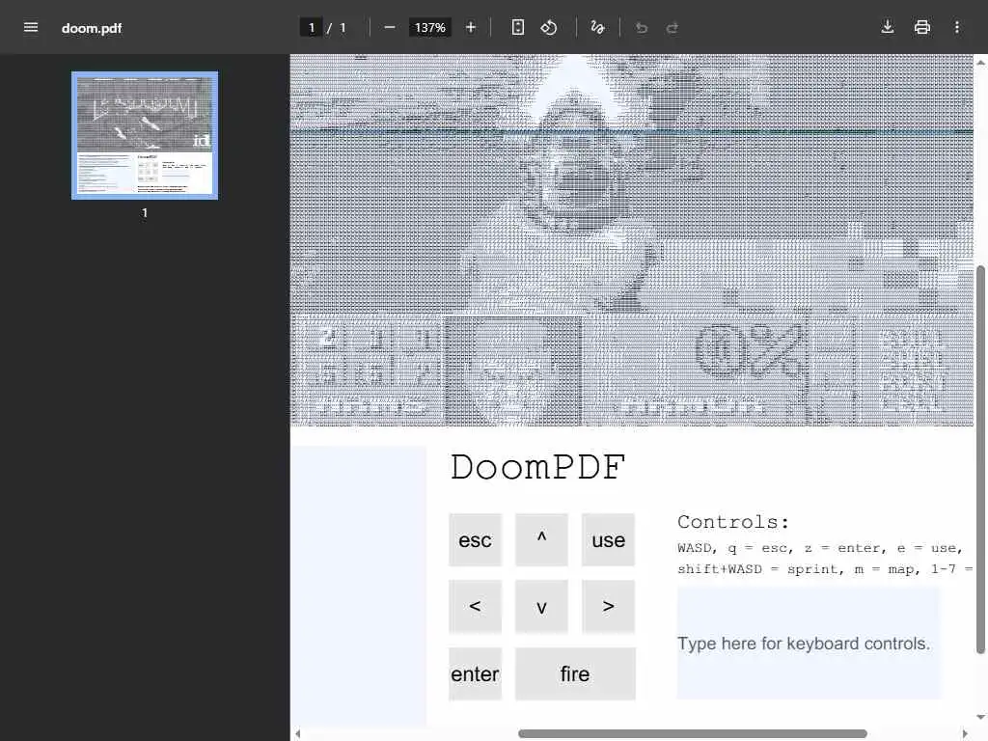
Task: Click the Doom game screen area
Action: pos(631,240)
